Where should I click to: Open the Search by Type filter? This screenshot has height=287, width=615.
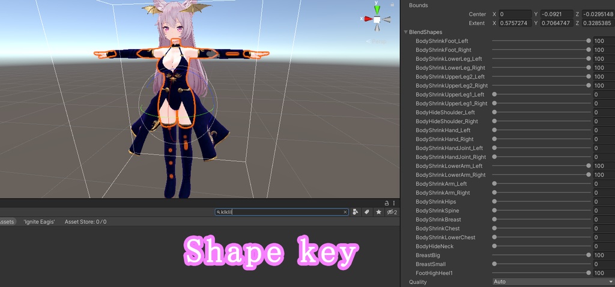click(356, 212)
